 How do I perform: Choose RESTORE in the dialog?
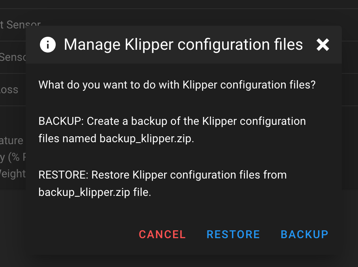pyautogui.click(x=233, y=234)
